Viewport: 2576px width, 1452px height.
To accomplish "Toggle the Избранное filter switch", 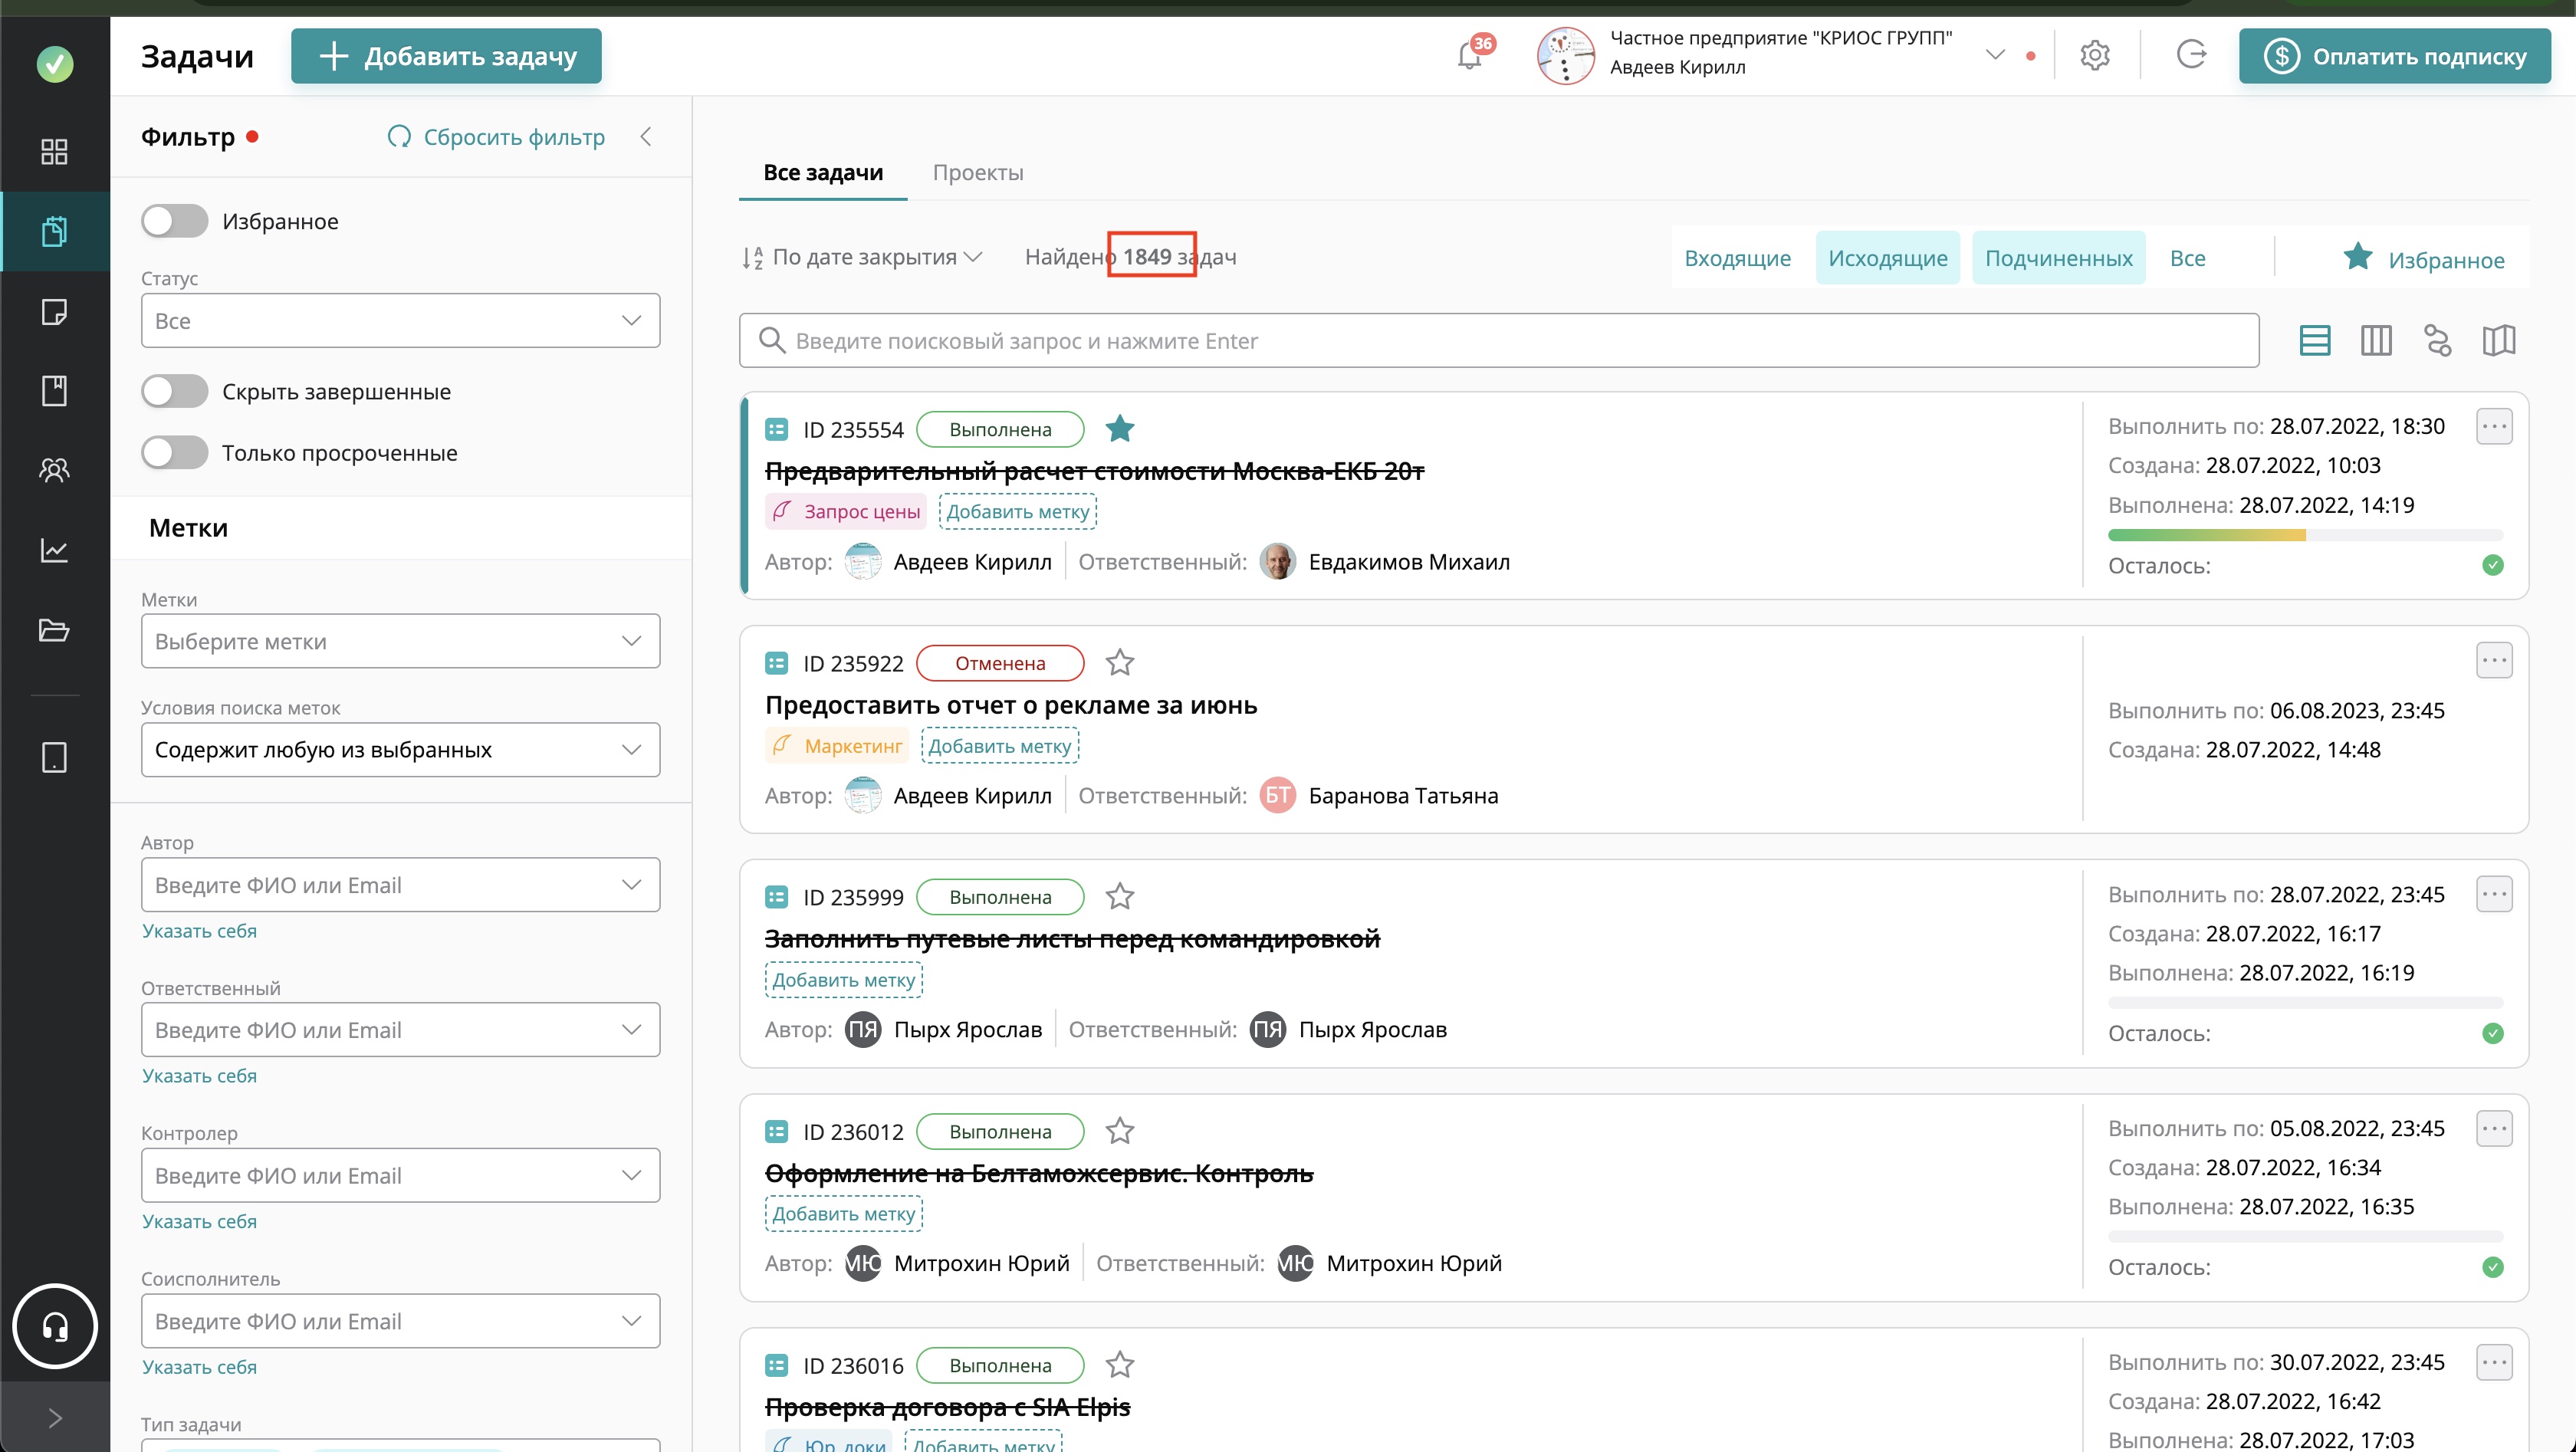I will [x=175, y=221].
